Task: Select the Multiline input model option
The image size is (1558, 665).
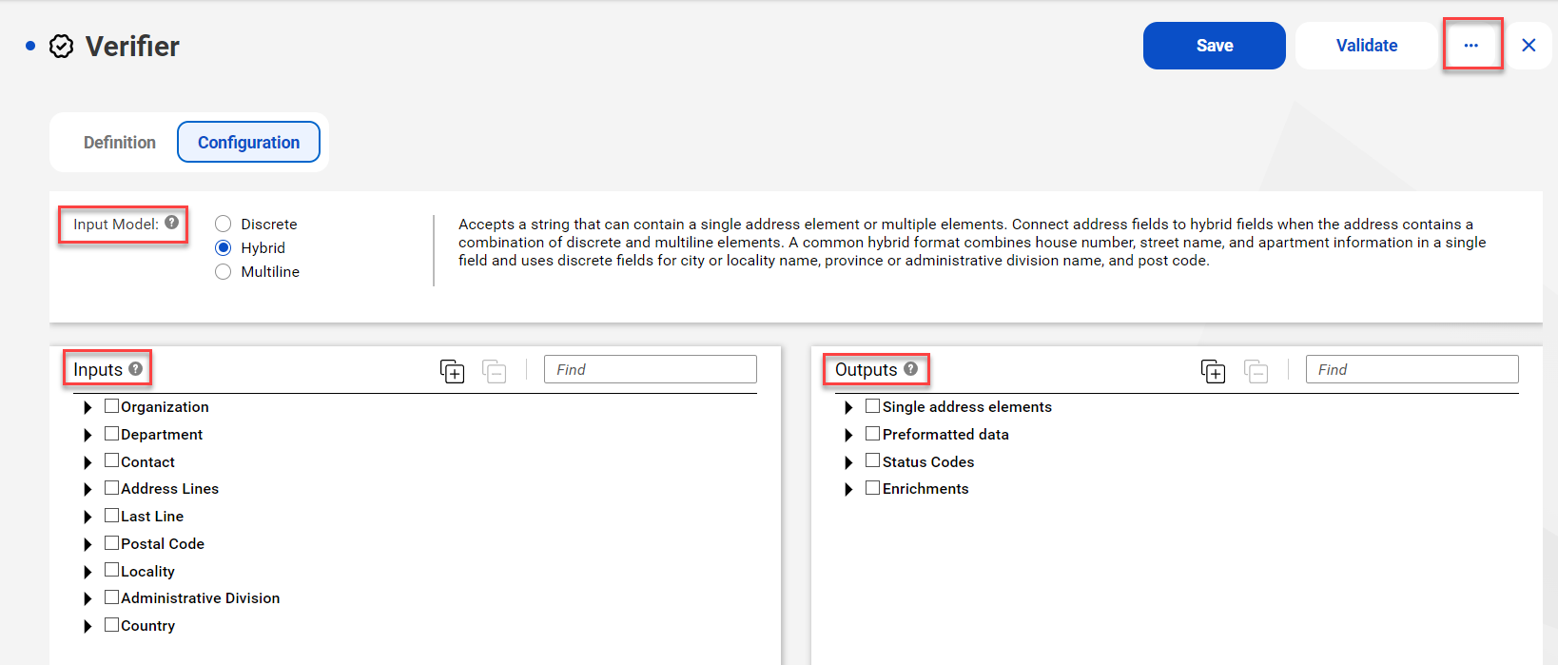Action: tap(224, 271)
